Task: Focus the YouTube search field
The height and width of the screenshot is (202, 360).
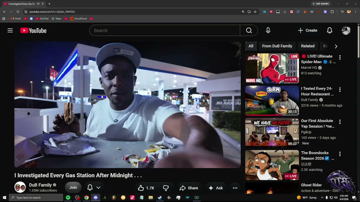Action: click(165, 30)
